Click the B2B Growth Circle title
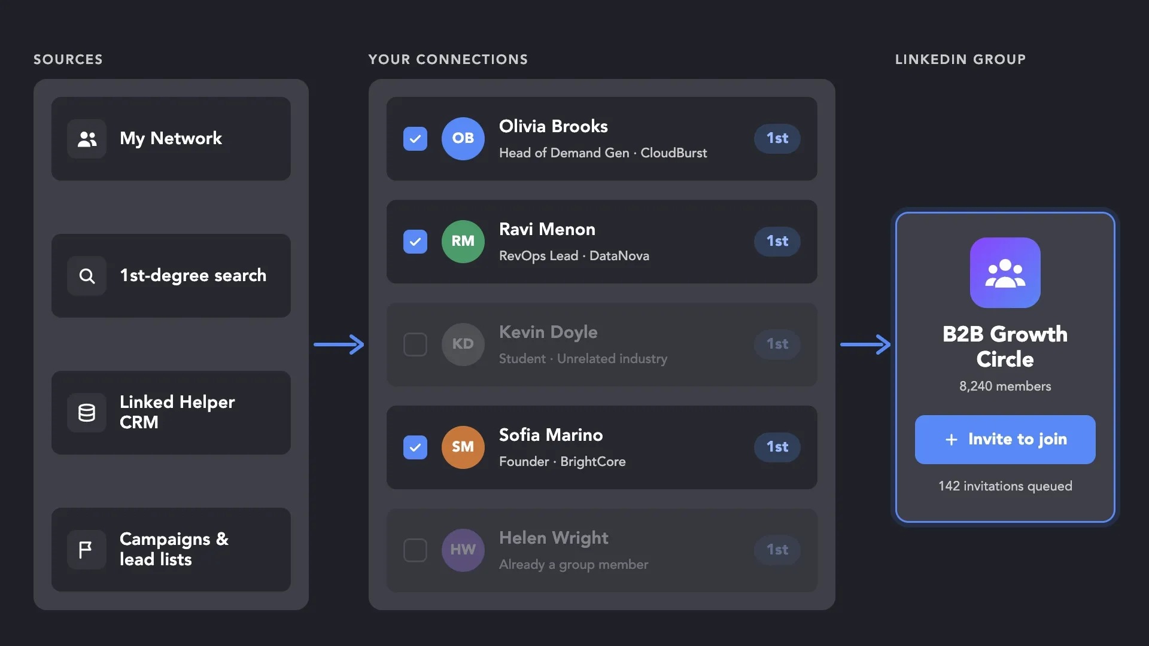 1005,346
